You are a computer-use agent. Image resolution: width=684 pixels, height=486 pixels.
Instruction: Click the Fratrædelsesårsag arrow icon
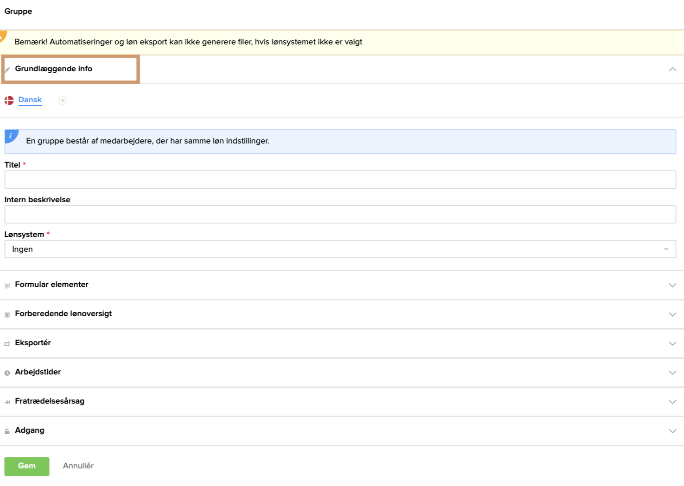tap(7, 402)
